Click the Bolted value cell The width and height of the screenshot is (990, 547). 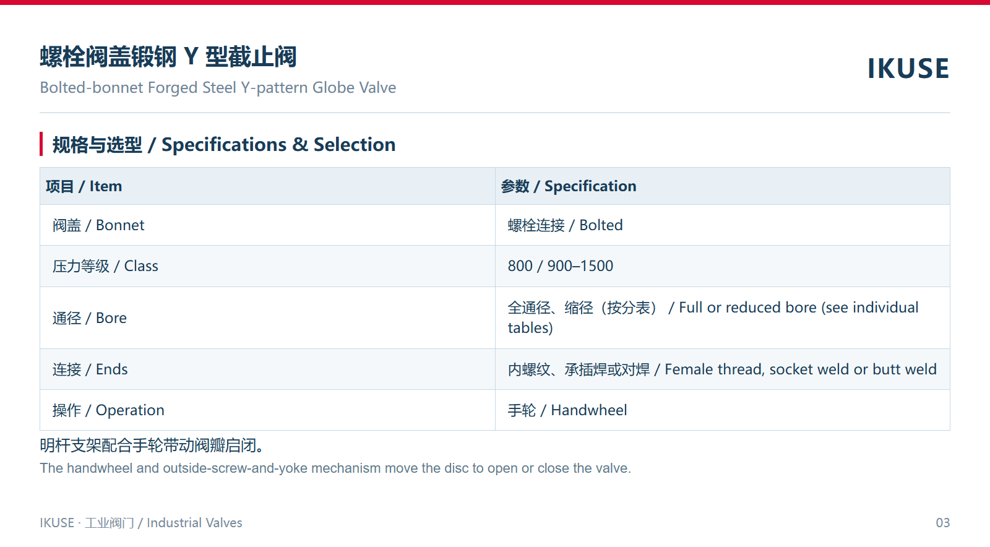[x=723, y=225]
